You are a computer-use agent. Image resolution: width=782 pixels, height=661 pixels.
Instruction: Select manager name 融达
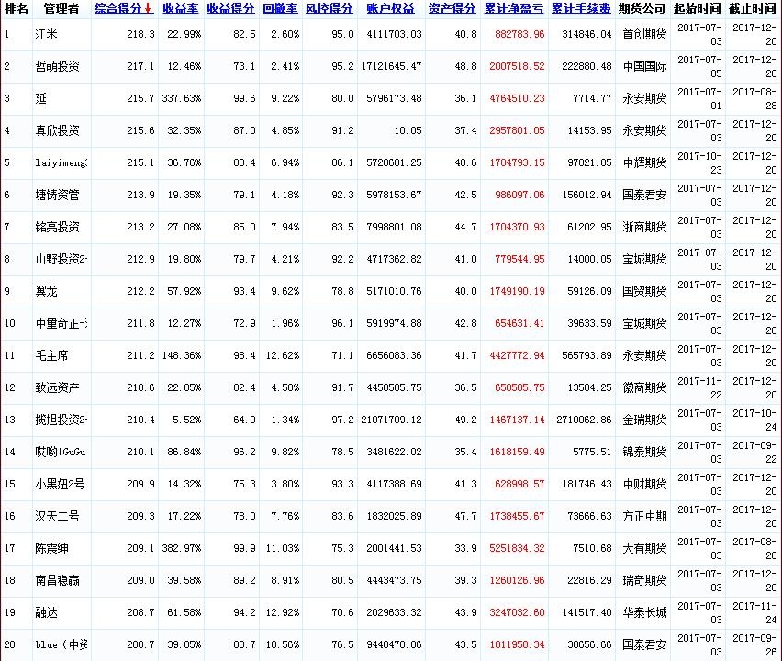pos(46,612)
